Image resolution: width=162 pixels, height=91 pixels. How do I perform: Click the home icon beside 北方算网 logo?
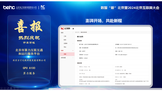click(x=73, y=29)
